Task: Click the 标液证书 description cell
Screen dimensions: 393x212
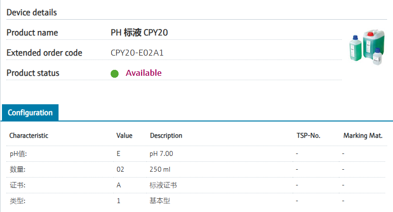Action: pyautogui.click(x=163, y=185)
